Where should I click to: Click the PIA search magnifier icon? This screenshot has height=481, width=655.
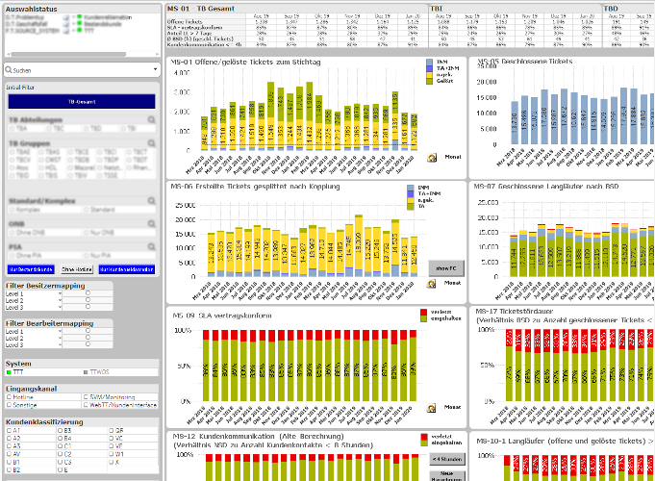point(151,246)
